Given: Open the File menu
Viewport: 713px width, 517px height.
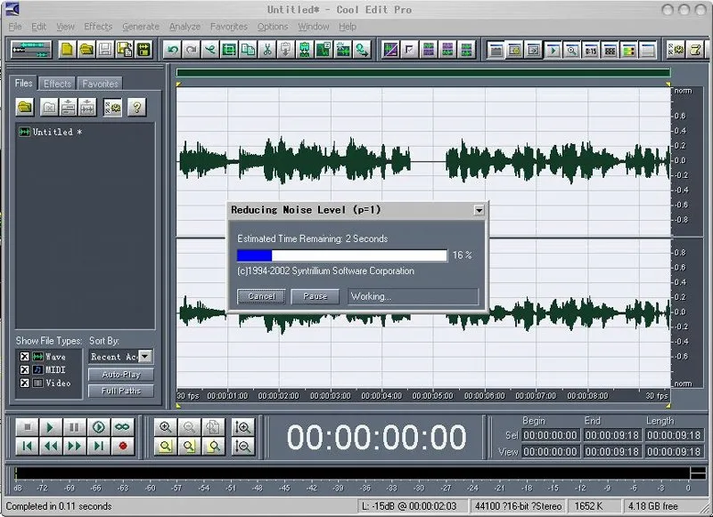Looking at the screenshot, I should coord(15,27).
